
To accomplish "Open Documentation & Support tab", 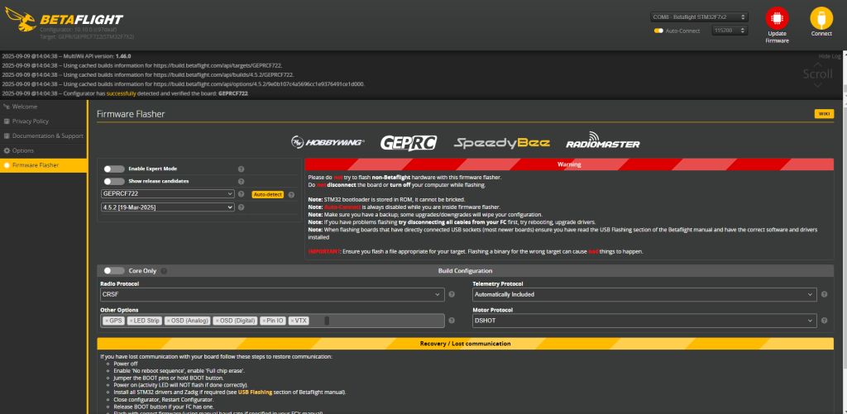I will click(x=44, y=136).
